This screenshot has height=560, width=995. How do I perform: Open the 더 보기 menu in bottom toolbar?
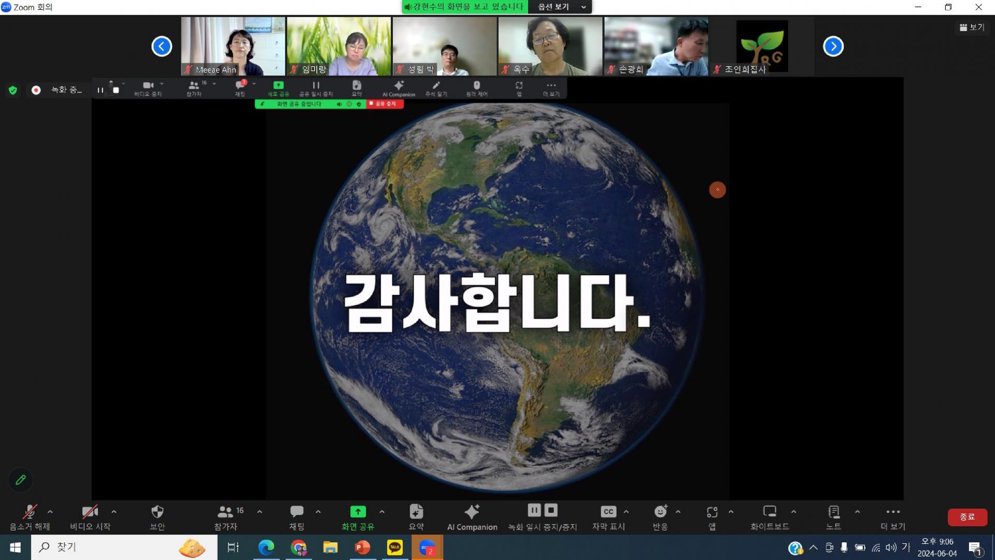892,517
